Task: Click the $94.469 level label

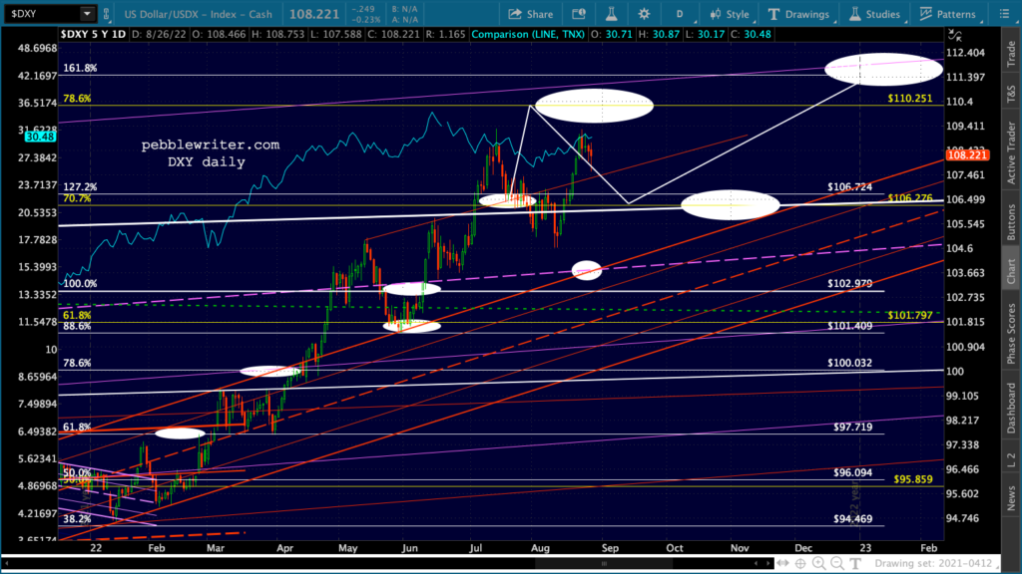Action: [x=852, y=518]
